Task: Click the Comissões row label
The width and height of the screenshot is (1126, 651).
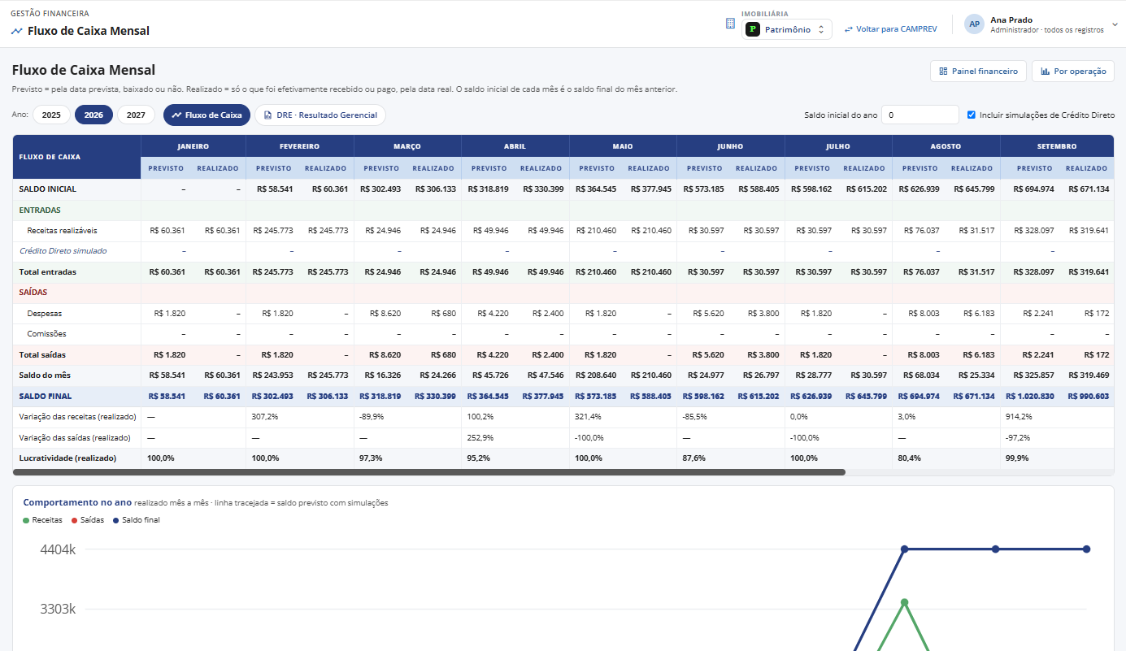Action: pyautogui.click(x=47, y=334)
